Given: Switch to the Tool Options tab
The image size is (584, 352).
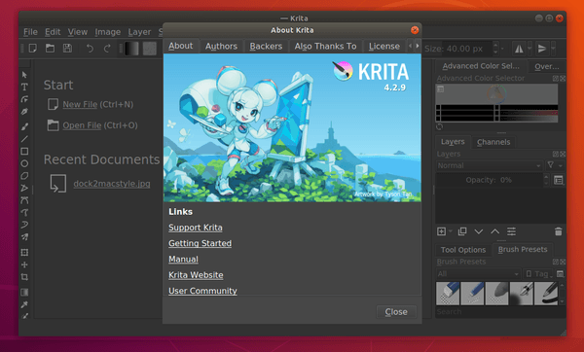Looking at the screenshot, I should pos(463,250).
